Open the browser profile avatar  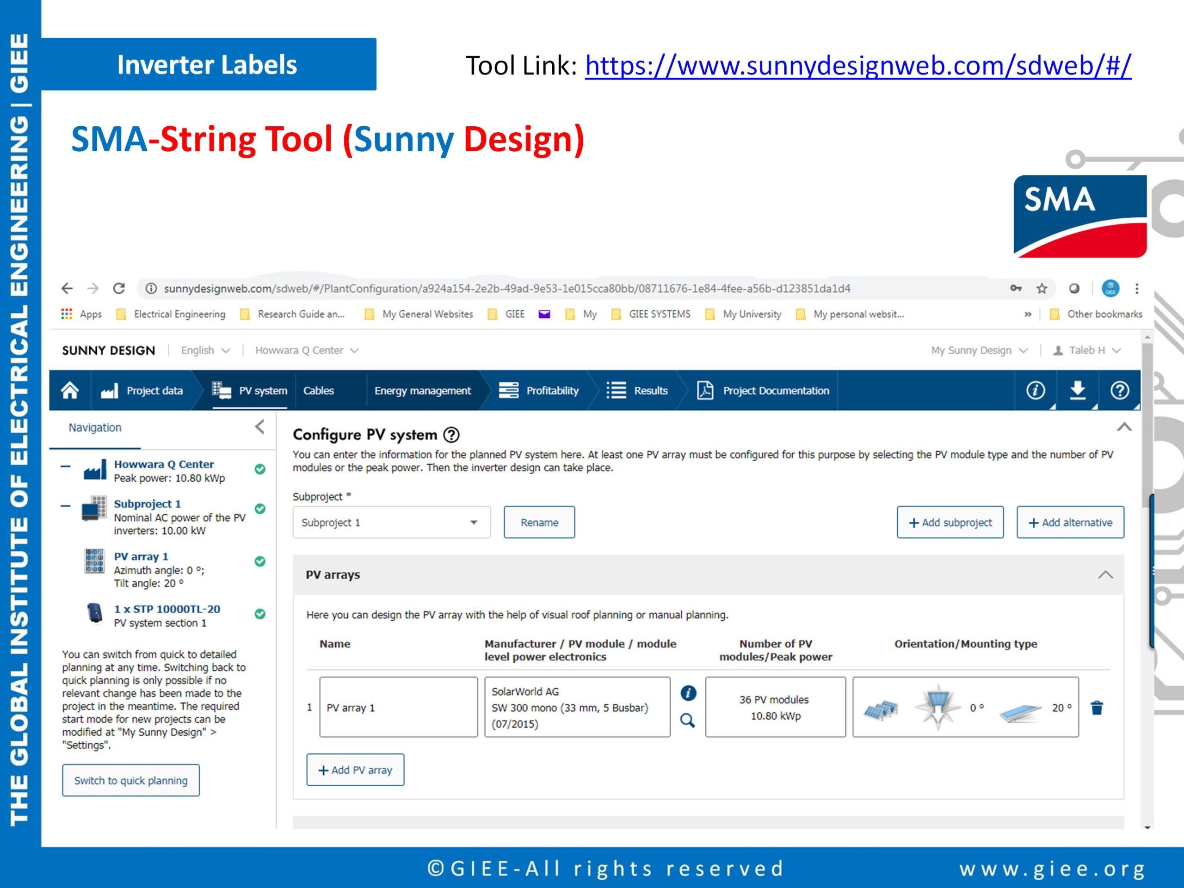[1110, 289]
